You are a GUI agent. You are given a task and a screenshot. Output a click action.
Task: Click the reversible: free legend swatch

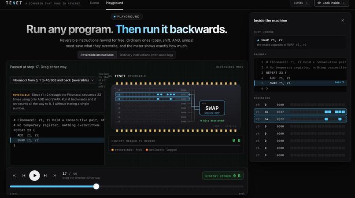pos(112,150)
